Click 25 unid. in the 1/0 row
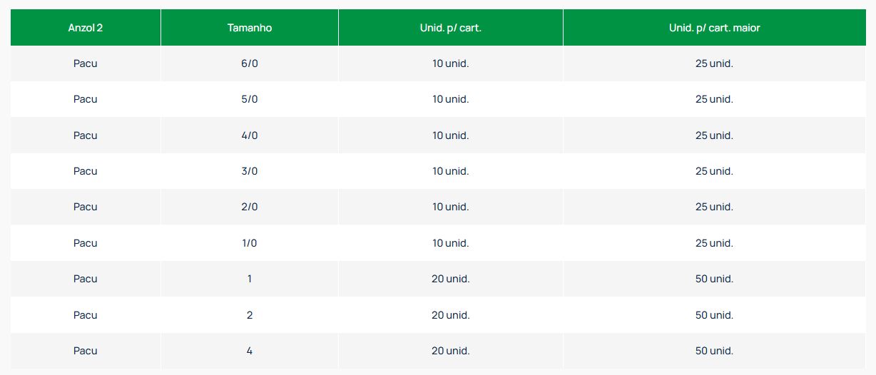Screen dimensions: 876x375 tap(714, 243)
